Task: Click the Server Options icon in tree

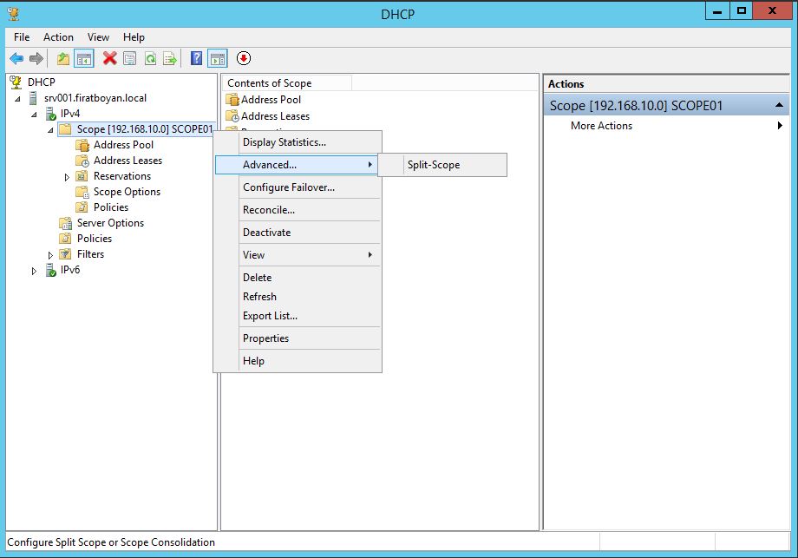Action: [x=65, y=223]
